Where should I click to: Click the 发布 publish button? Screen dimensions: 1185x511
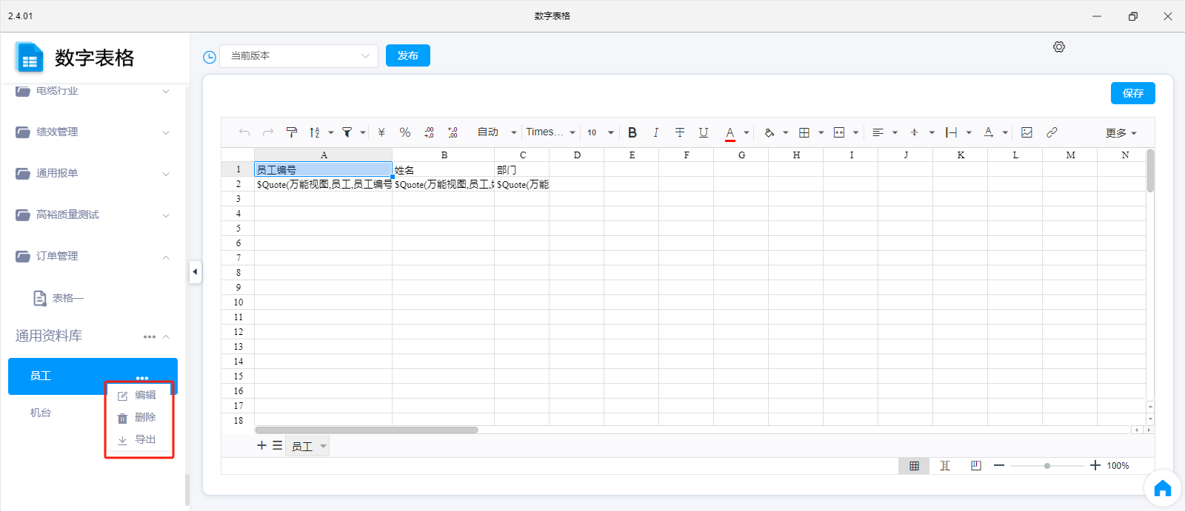pos(408,56)
